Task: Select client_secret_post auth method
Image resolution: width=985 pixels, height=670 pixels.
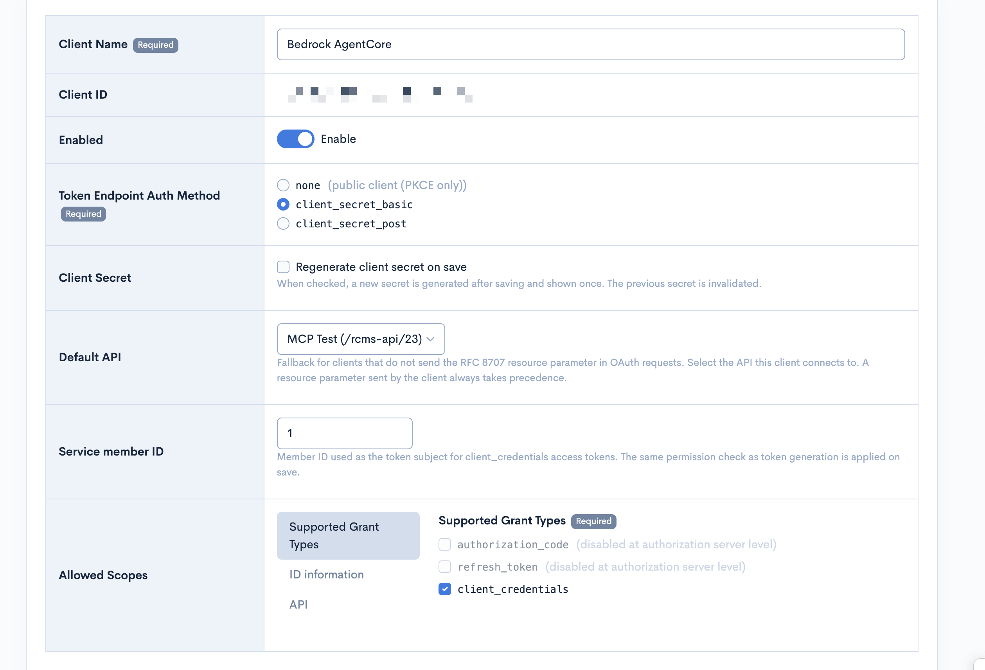Action: click(x=283, y=223)
